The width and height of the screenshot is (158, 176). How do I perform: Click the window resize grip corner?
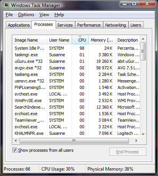point(153,171)
